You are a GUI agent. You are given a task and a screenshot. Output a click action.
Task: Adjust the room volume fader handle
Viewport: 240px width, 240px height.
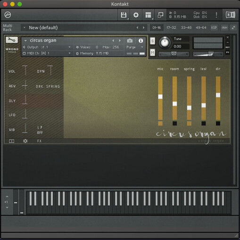(x=174, y=104)
